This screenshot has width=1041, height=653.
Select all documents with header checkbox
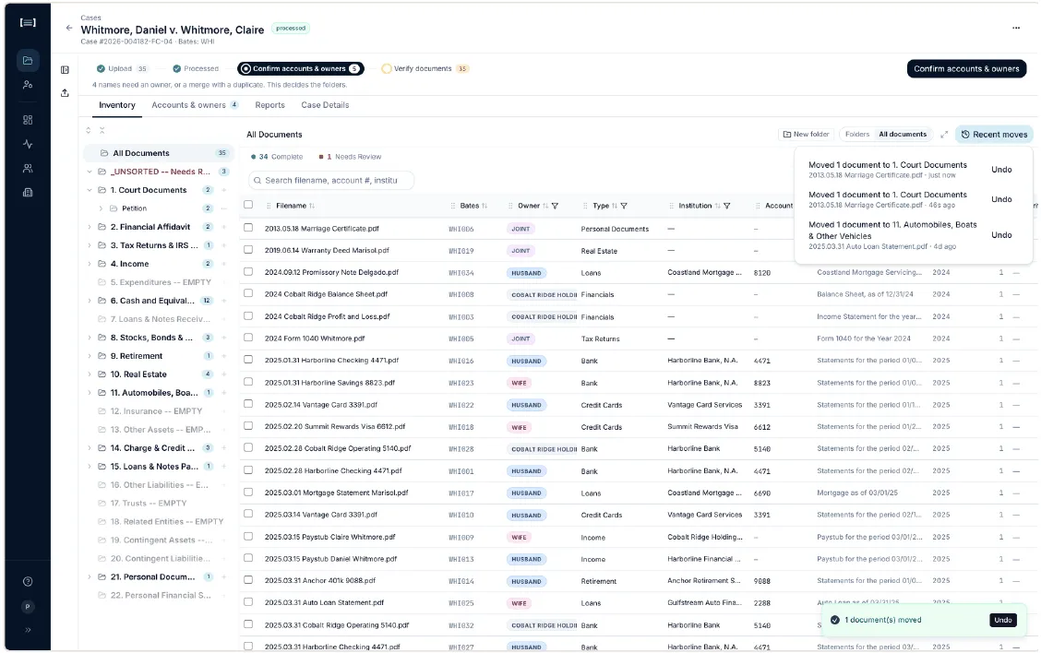click(x=248, y=205)
